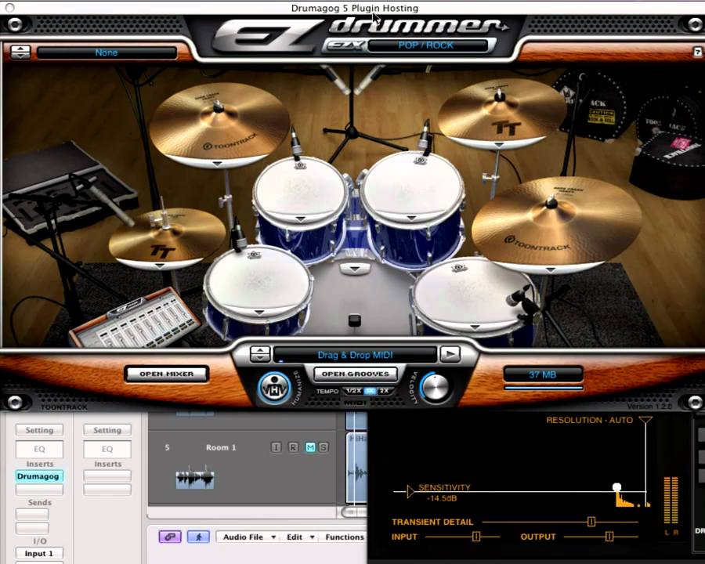Click the first channel strip Setting button
Viewport: 705px width, 564px height.
[40, 430]
